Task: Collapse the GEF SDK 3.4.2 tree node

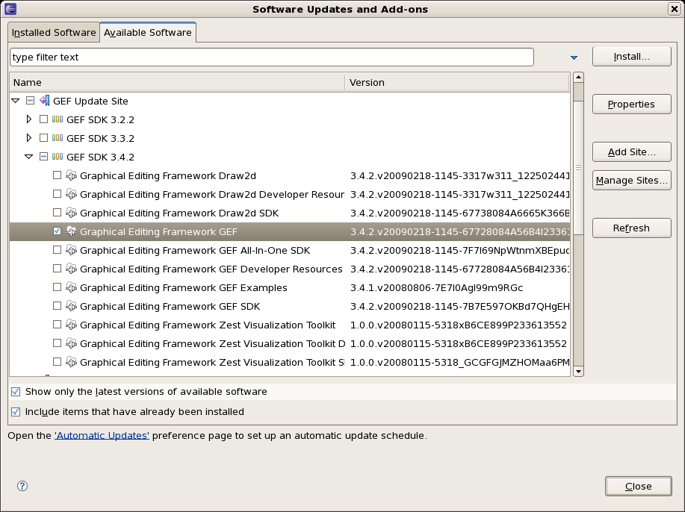Action: (x=29, y=157)
